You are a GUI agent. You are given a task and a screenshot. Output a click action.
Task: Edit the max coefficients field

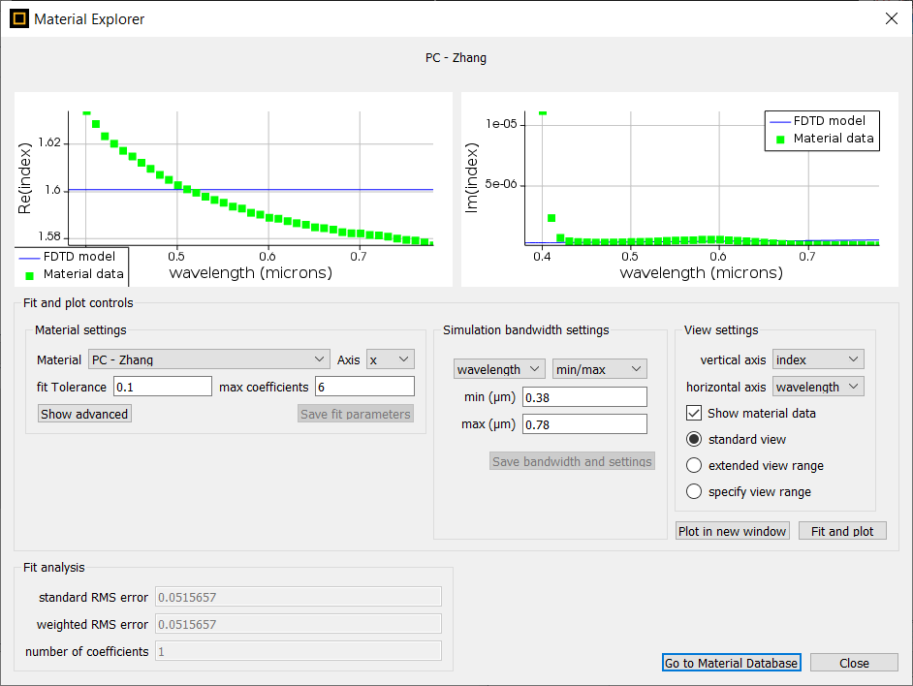tap(365, 386)
